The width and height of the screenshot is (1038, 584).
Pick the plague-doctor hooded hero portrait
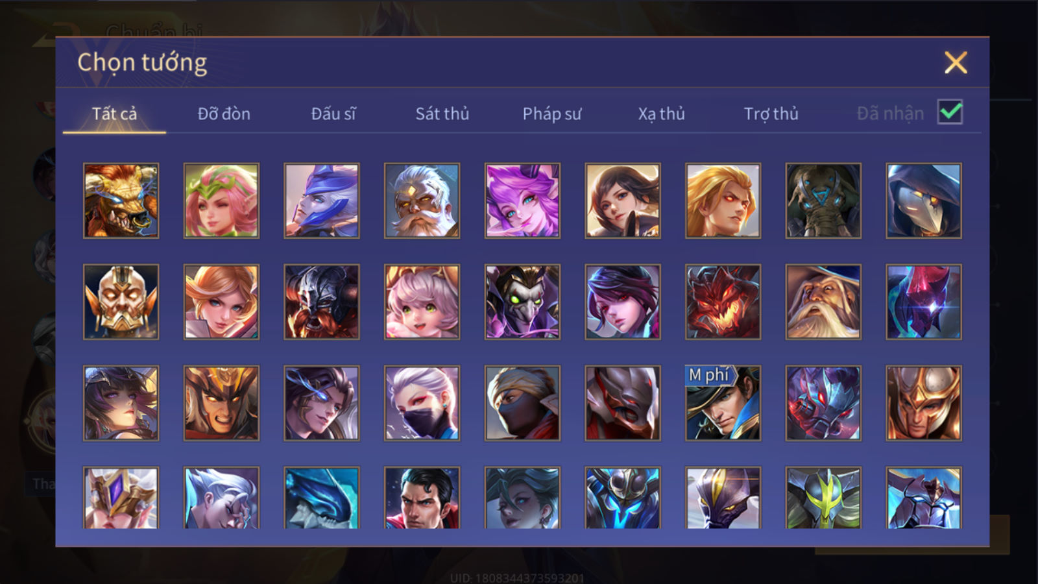pos(924,201)
